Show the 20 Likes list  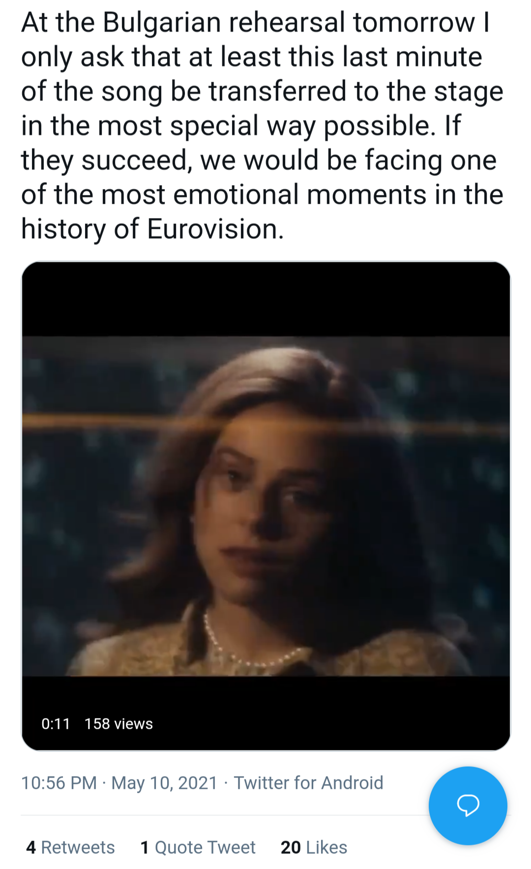pyautogui.click(x=314, y=847)
